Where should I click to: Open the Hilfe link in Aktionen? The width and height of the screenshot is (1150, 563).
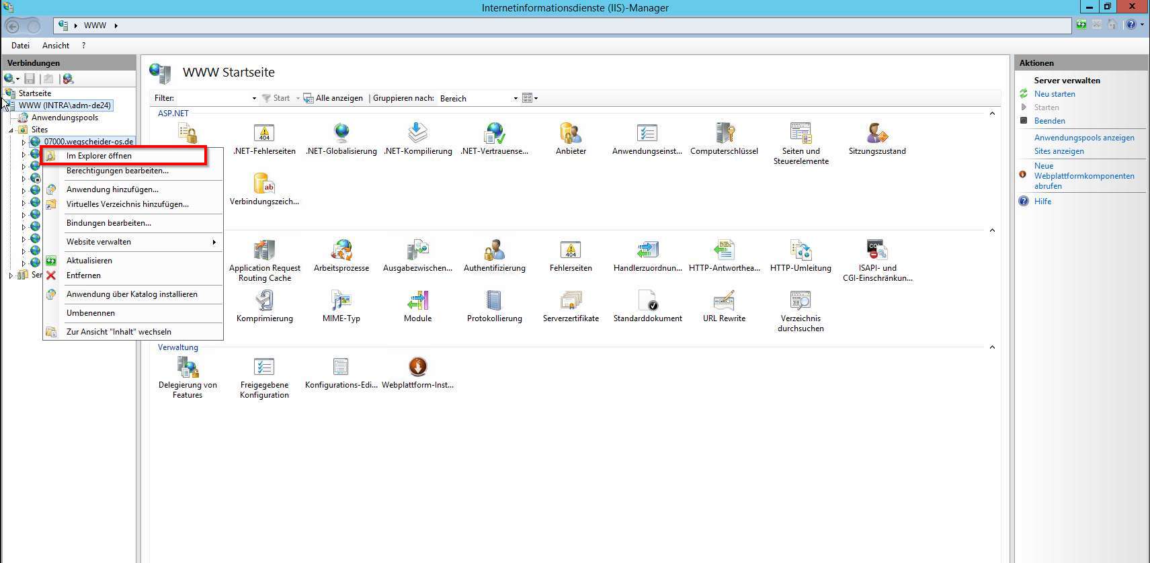click(1042, 202)
